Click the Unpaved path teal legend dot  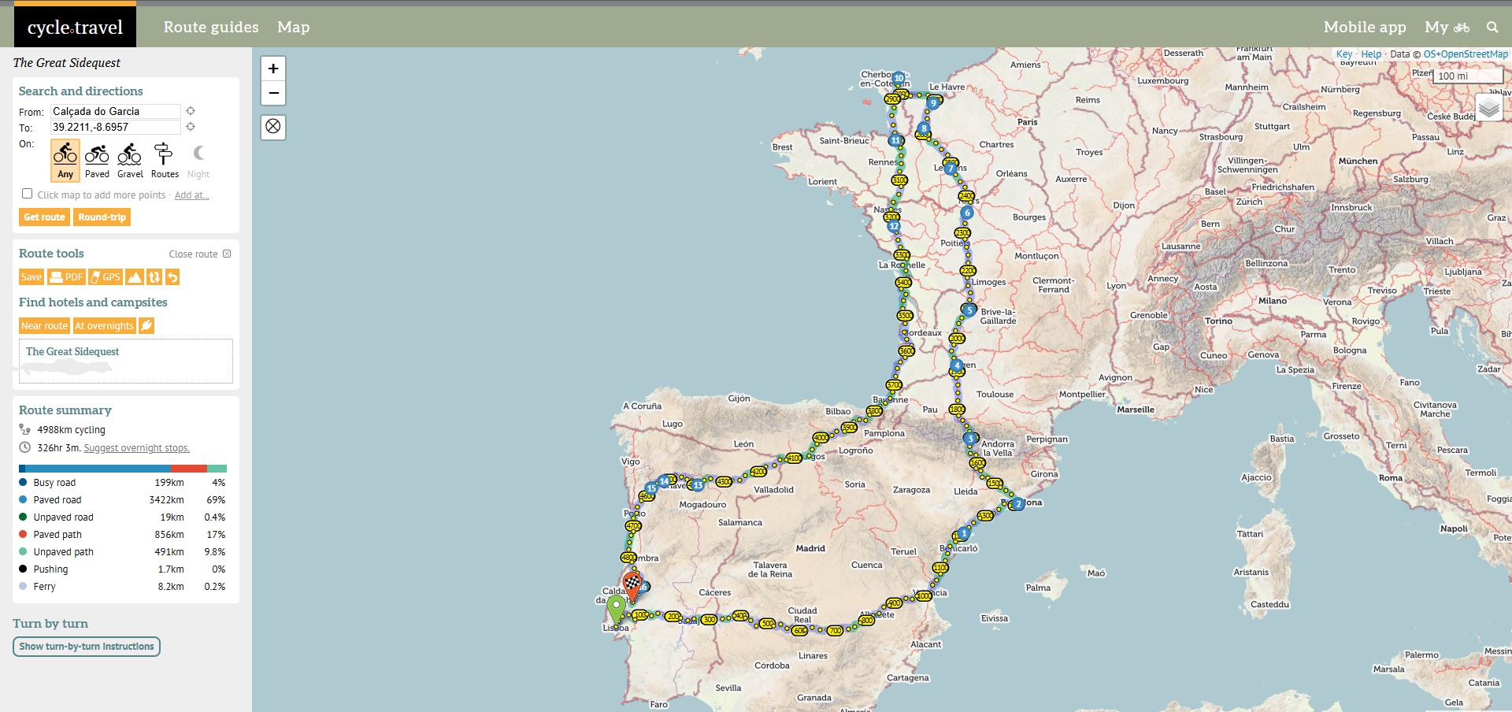[23, 551]
